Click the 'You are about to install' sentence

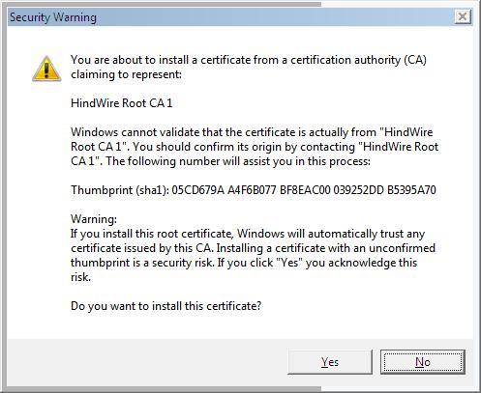tap(249, 60)
